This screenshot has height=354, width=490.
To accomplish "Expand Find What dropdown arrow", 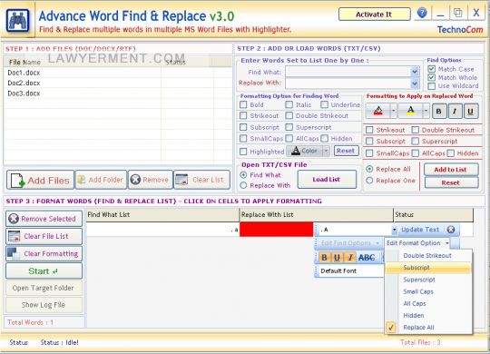I will 415,72.
